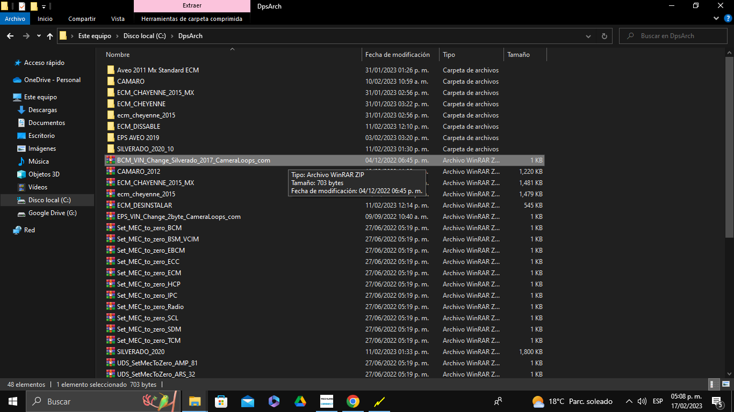734x412 pixels.
Task: Sort files by Fecha de modificación column
Action: [x=398, y=55]
